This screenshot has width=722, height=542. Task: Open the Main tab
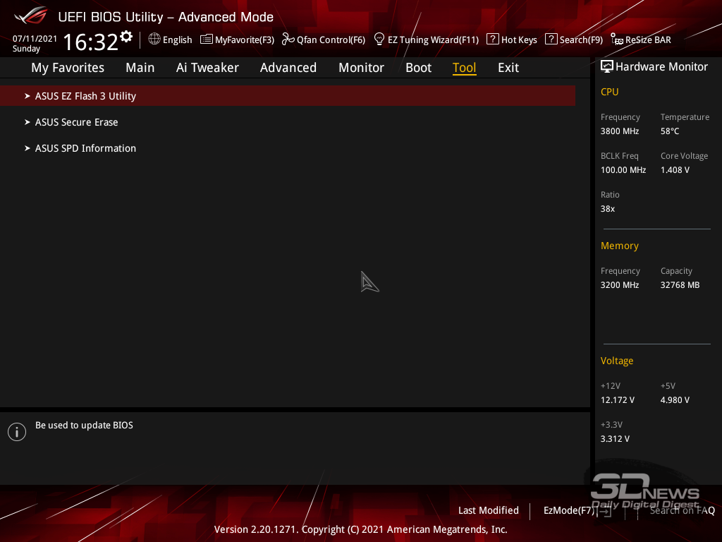click(140, 68)
